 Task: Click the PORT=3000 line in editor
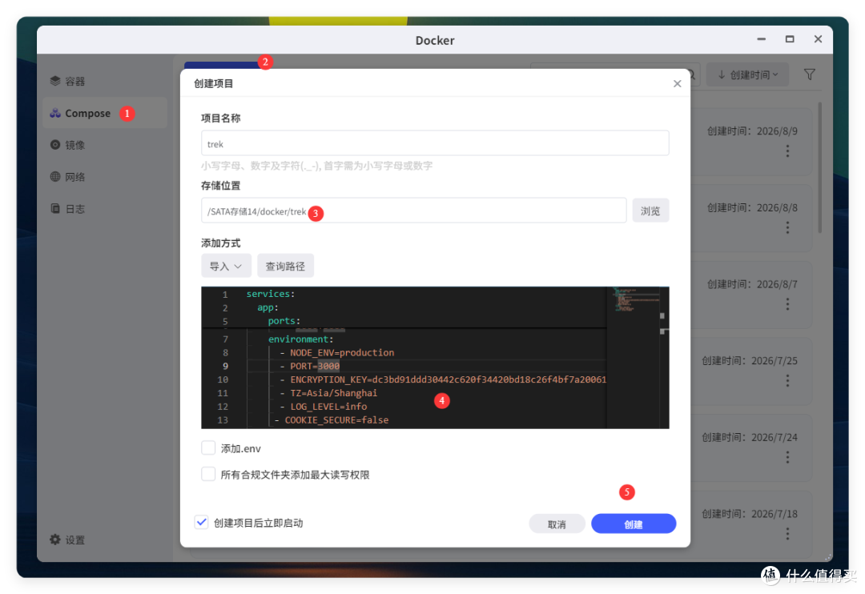click(315, 366)
